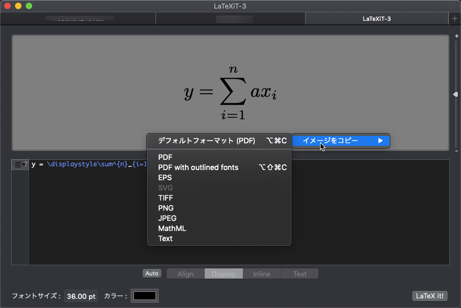Click the rendered equation preview
The width and height of the screenshot is (461, 308).
(x=230, y=93)
